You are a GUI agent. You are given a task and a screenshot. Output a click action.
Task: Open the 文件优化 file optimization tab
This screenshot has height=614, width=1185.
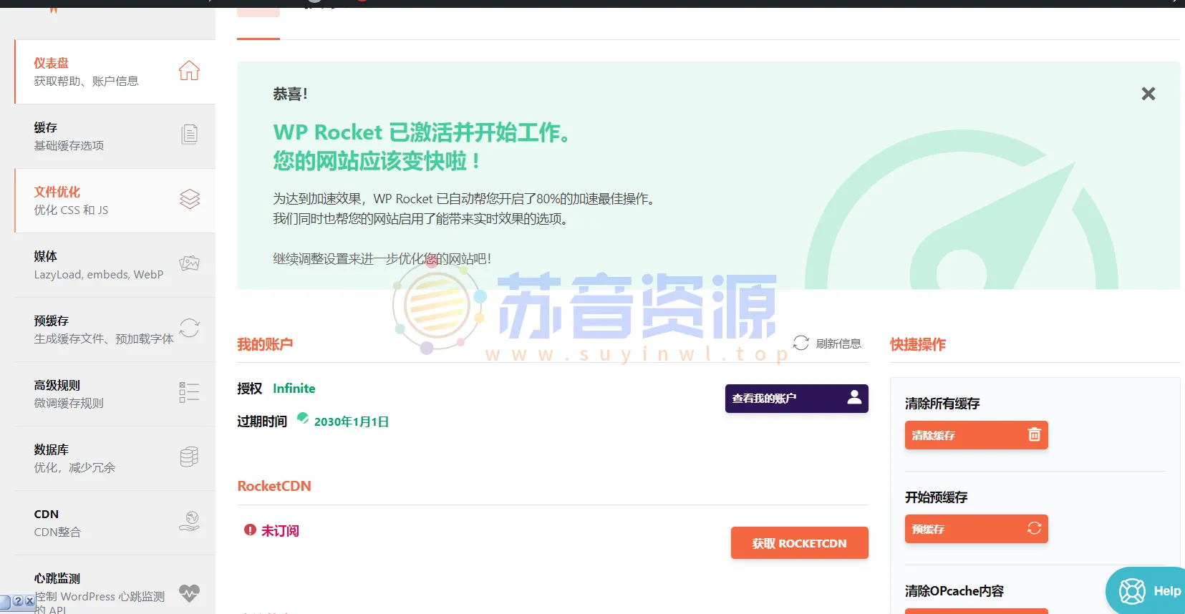(x=115, y=200)
